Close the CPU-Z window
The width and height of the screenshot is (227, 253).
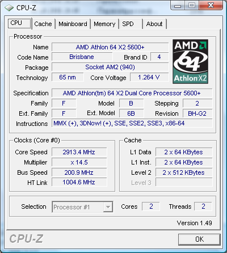[x=211, y=5]
